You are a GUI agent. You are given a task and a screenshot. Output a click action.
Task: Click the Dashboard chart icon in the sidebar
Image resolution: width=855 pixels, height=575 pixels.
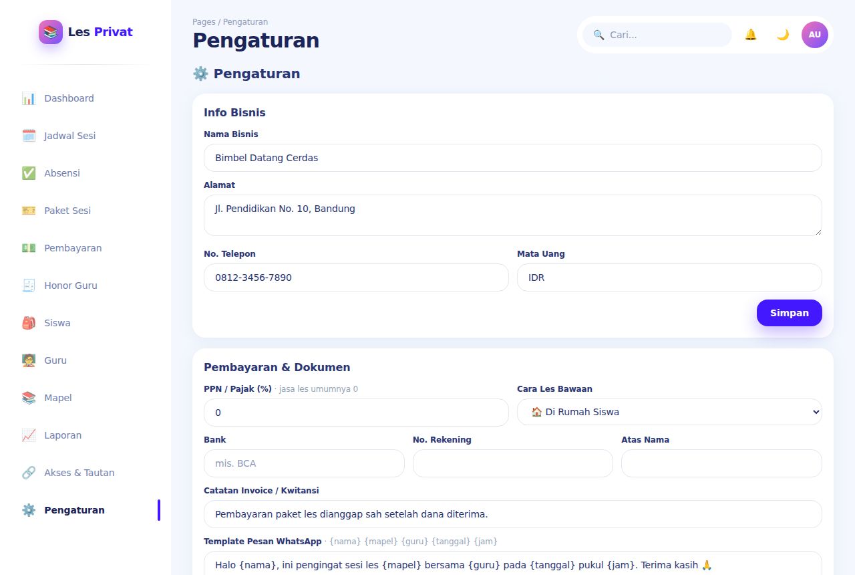[29, 98]
